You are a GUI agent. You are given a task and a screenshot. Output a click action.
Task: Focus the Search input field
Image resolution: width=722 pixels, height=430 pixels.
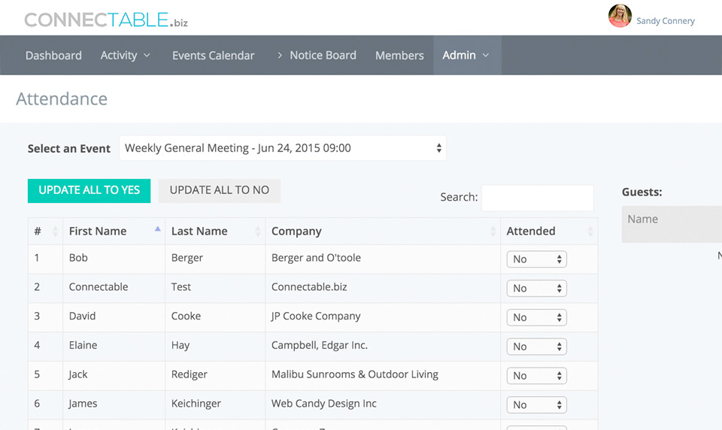pyautogui.click(x=537, y=198)
